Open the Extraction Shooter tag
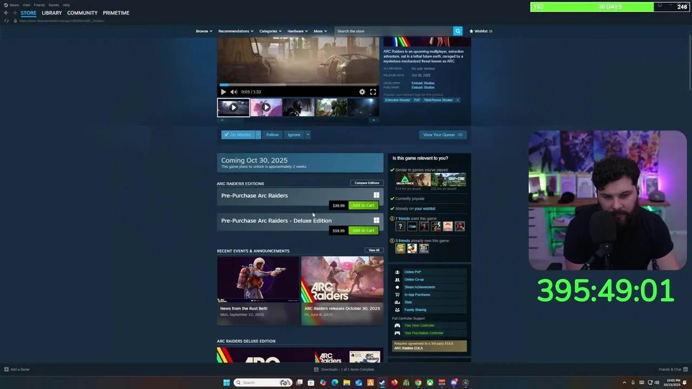The image size is (692, 389). pyautogui.click(x=397, y=100)
